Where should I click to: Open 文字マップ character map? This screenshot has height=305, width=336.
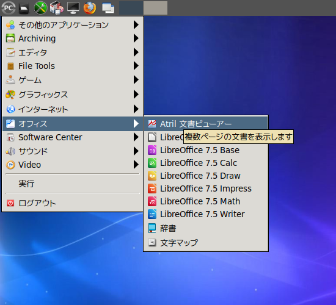pos(206,243)
